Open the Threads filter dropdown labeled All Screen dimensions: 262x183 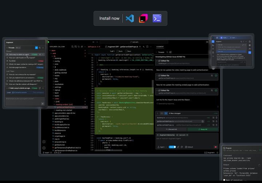point(18,48)
